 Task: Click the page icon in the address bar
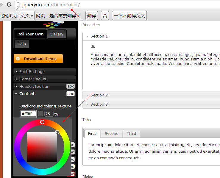pos(18,5)
